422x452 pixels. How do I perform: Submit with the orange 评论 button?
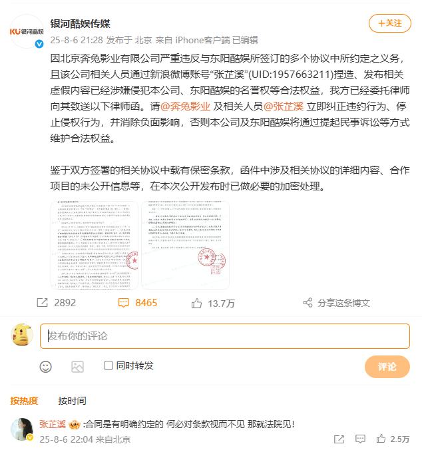pyautogui.click(x=387, y=367)
